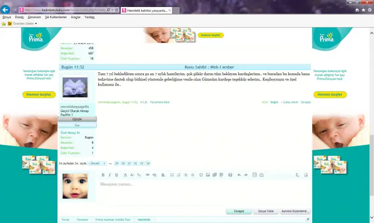Click the save draft floppy icon
This screenshot has height=223, width=374.
coord(230,175)
